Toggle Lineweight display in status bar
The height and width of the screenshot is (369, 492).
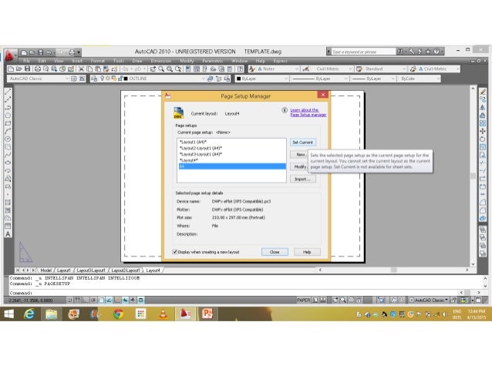[x=133, y=300]
